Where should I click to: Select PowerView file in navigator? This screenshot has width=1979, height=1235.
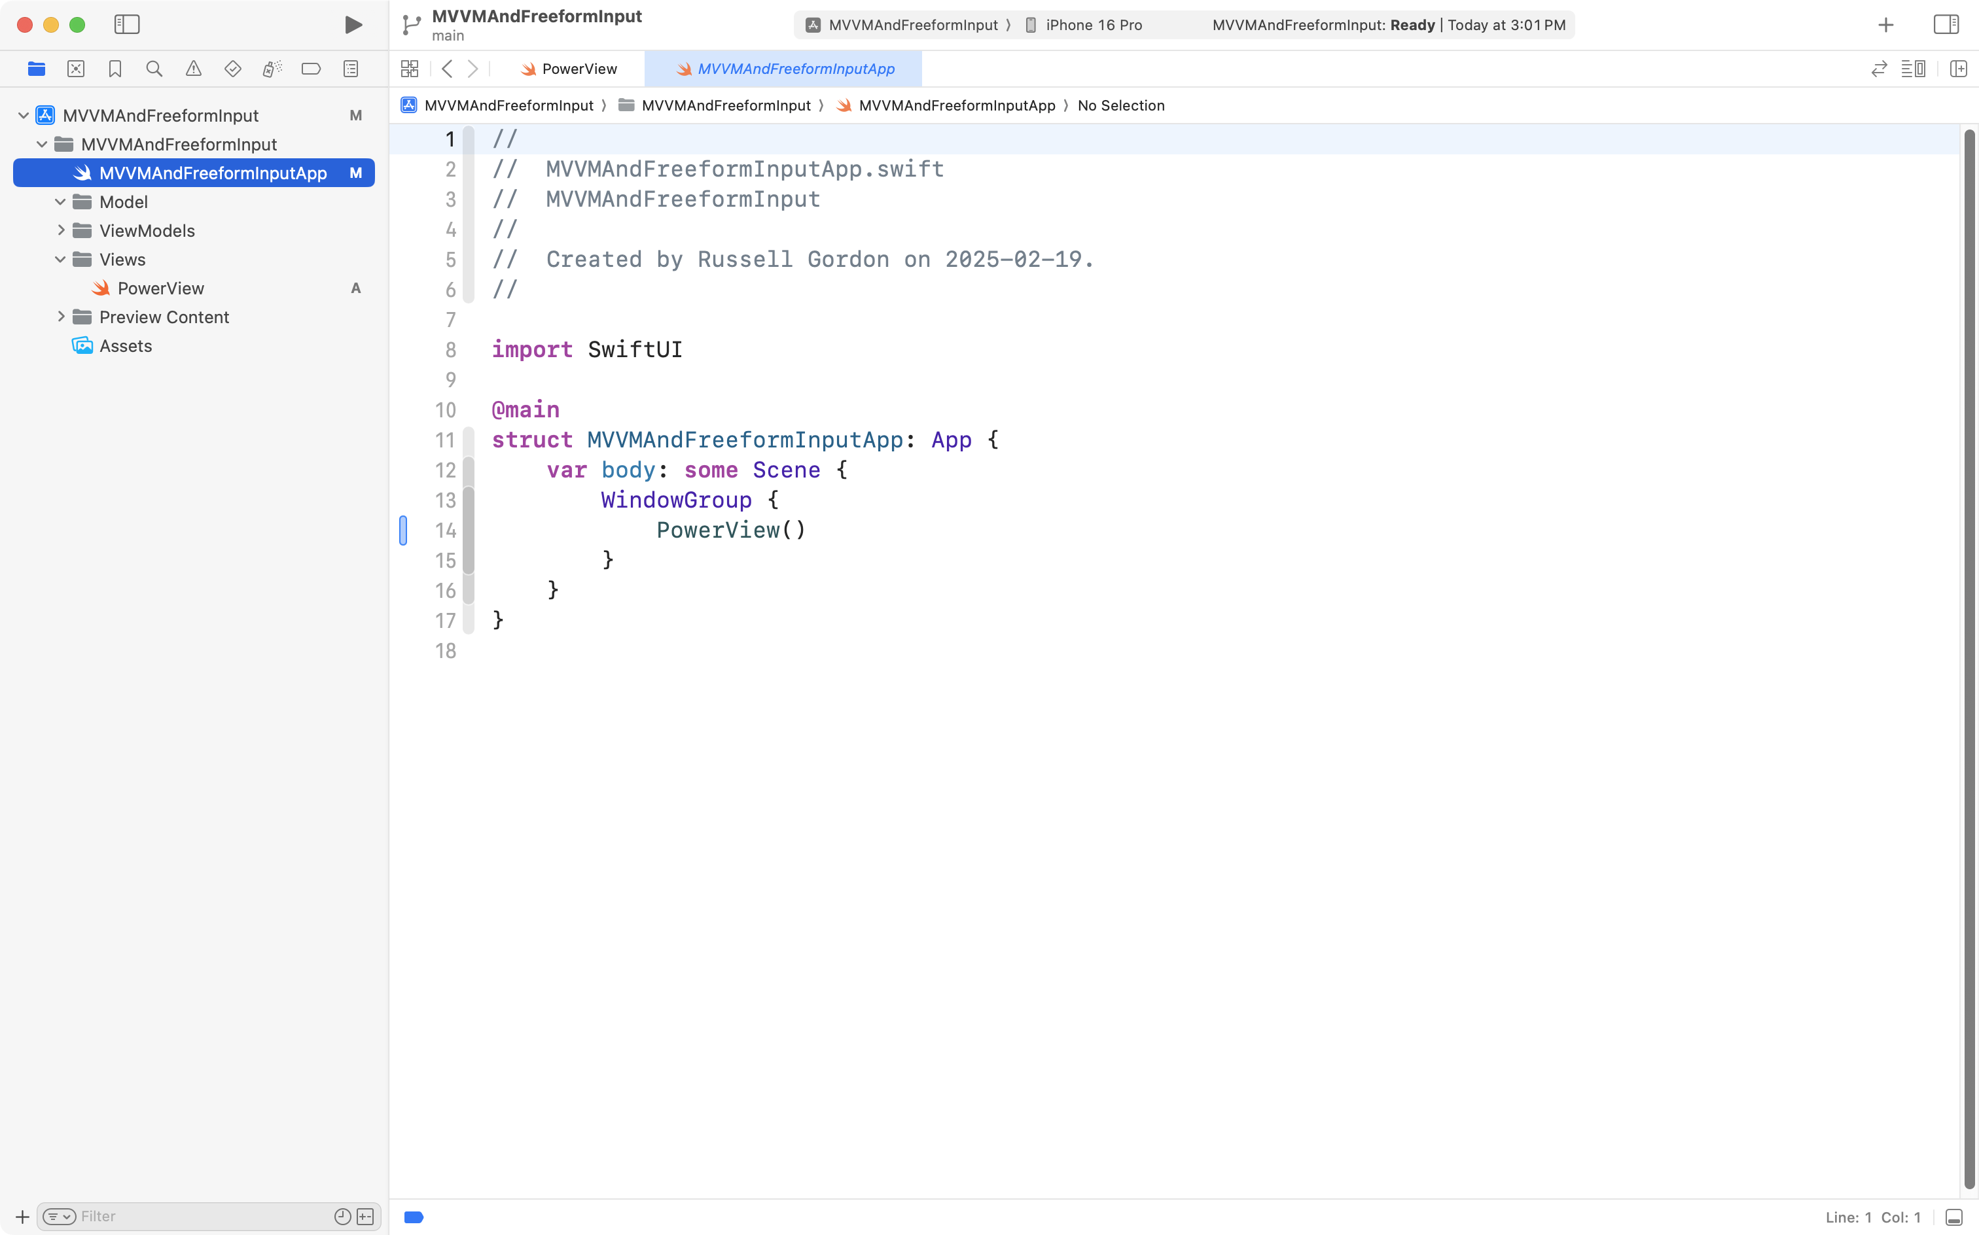coord(160,288)
